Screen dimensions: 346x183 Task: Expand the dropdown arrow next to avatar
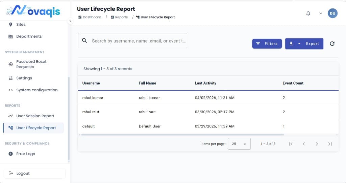pos(320,13)
